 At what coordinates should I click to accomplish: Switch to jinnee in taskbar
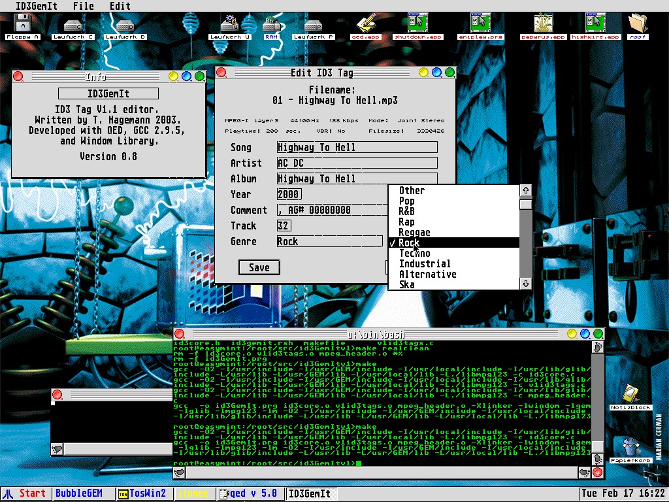(194, 494)
